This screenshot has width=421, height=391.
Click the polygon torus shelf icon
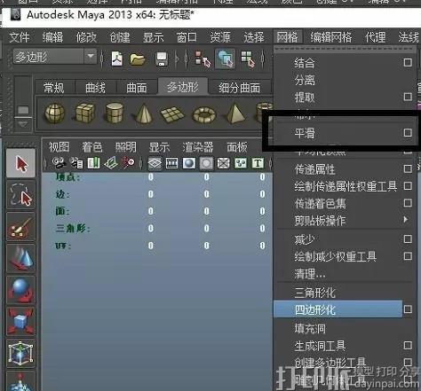click(204, 114)
